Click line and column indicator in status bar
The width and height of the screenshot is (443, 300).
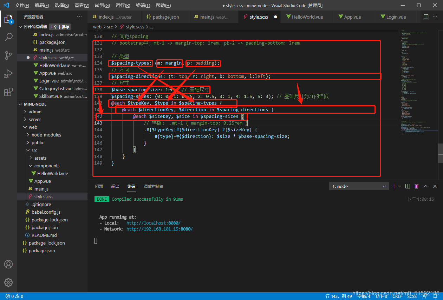point(339,296)
